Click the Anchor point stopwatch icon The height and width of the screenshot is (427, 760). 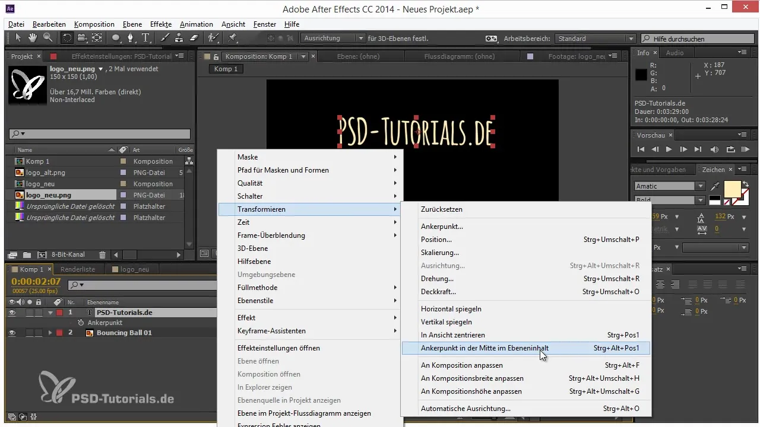pyautogui.click(x=81, y=323)
